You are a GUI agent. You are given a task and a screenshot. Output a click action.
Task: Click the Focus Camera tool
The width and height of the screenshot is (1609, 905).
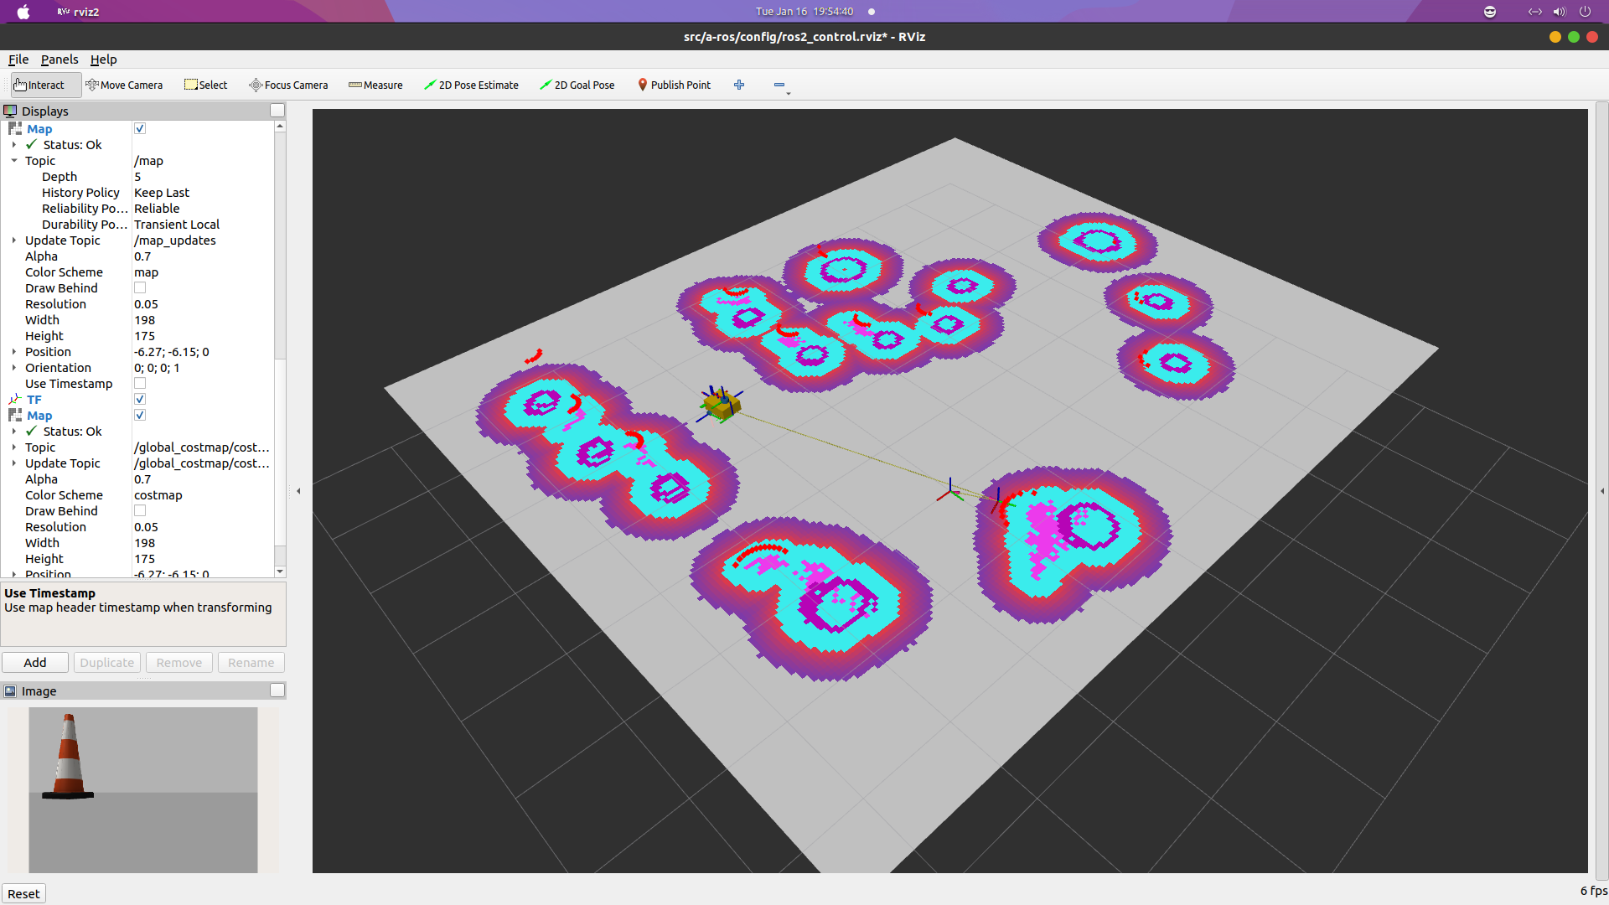pos(288,85)
